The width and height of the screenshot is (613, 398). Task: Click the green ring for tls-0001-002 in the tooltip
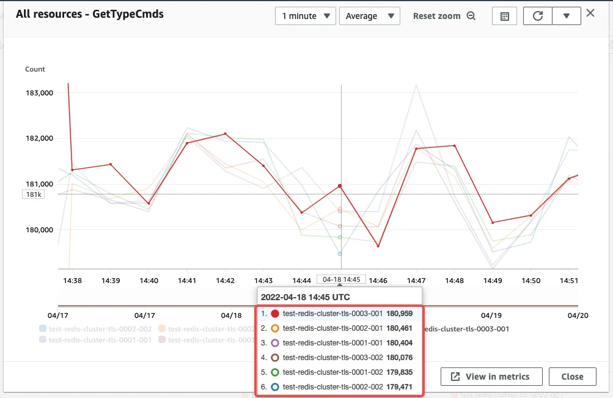coord(275,372)
